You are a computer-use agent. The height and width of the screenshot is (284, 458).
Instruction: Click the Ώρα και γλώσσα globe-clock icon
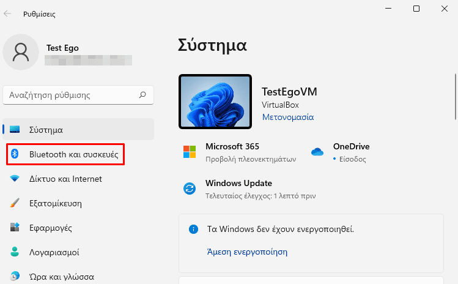[15, 276]
